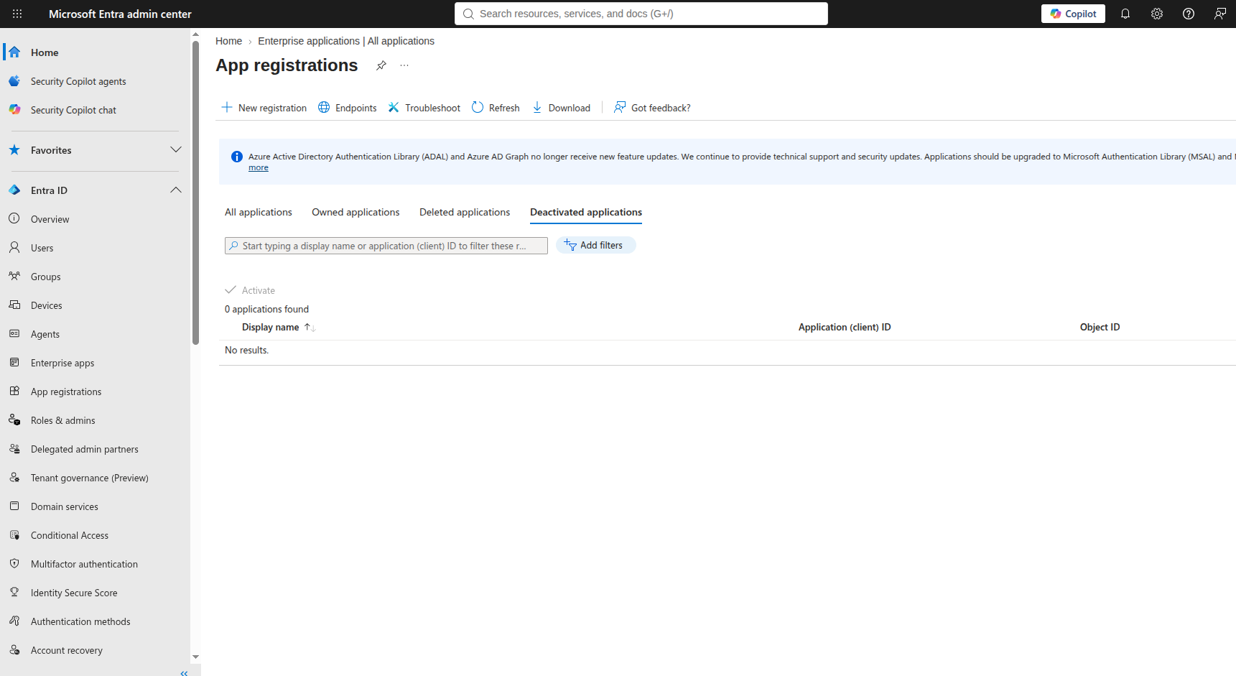The image size is (1236, 676).
Task: Open the page ellipsis more menu
Action: pyautogui.click(x=404, y=65)
